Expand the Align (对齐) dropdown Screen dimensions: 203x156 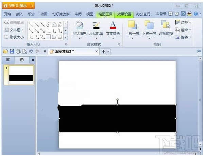[x=183, y=22]
